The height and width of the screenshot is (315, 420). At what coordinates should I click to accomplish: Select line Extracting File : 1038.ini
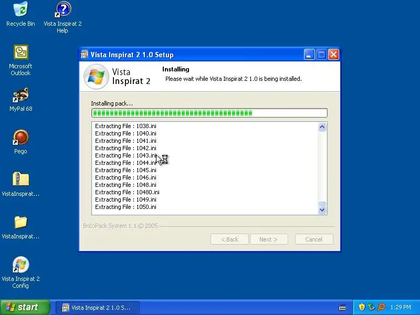125,126
